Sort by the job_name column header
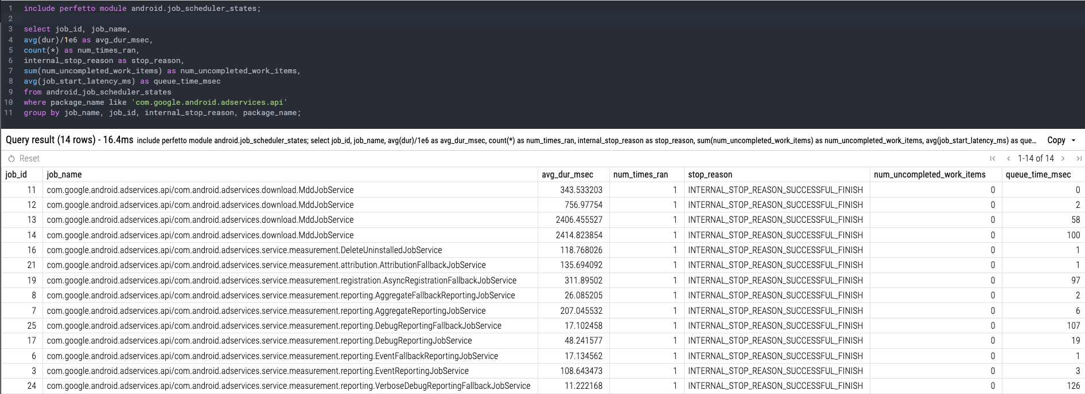The image size is (1085, 394). click(x=64, y=175)
